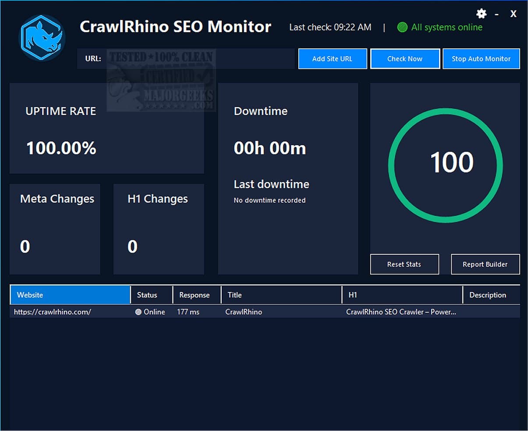The image size is (528, 431).
Task: Open the link https://crawlrhino.com/
Action: click(52, 312)
